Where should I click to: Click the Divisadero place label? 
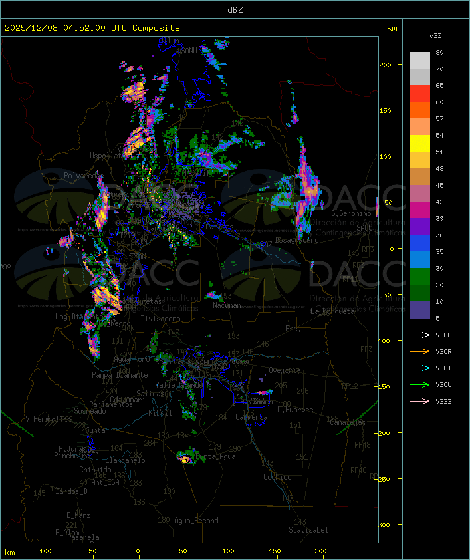(160, 318)
